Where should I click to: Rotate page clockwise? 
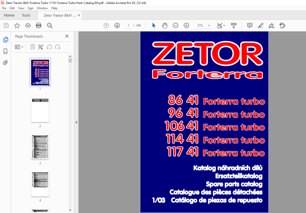[x=58, y=47]
